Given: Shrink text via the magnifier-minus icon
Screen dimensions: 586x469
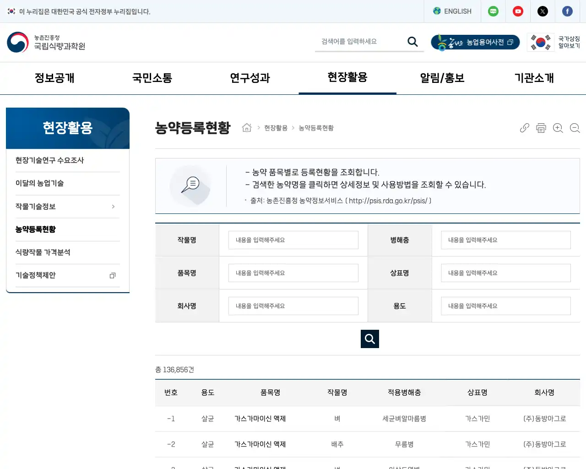Looking at the screenshot, I should click(575, 128).
